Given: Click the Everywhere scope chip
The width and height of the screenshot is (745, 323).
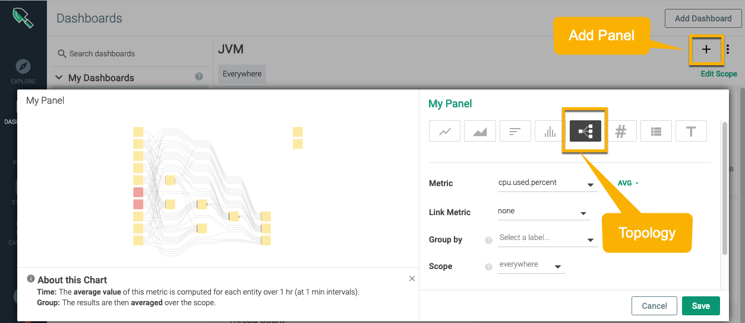Looking at the screenshot, I should 242,74.
